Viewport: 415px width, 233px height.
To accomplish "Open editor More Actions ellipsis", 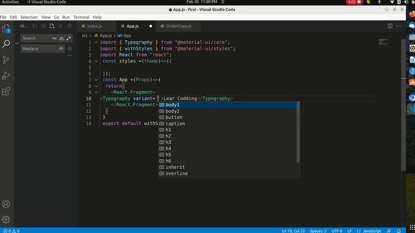I will pyautogui.click(x=398, y=26).
